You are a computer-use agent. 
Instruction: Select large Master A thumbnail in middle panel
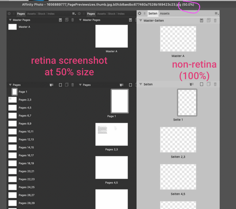click(x=112, y=36)
